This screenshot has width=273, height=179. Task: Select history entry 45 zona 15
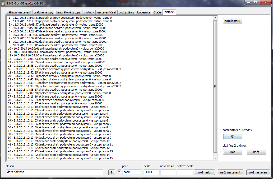pos(61,158)
